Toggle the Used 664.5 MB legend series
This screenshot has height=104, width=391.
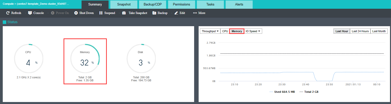(x=282, y=92)
